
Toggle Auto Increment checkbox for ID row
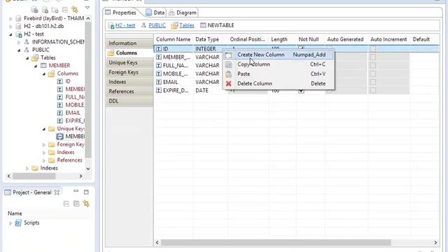point(373,49)
